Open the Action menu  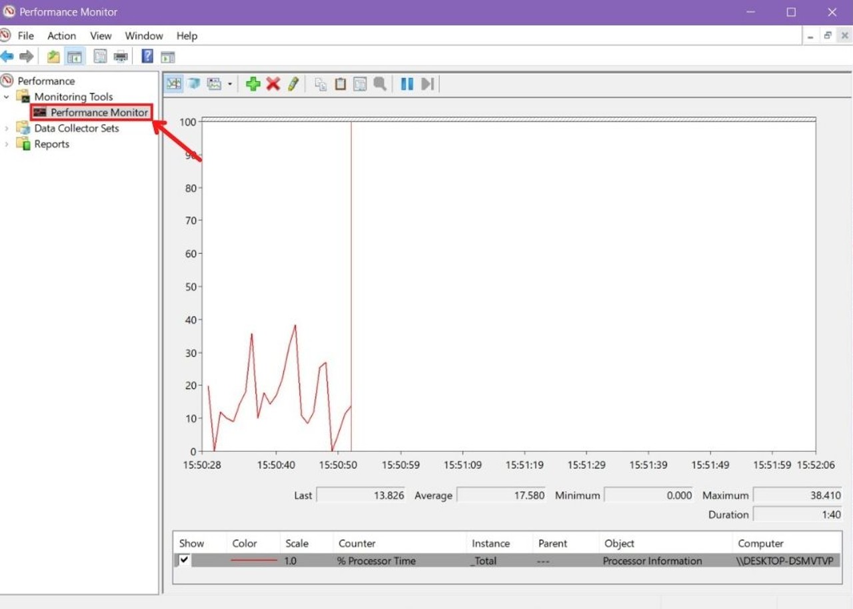[61, 35]
